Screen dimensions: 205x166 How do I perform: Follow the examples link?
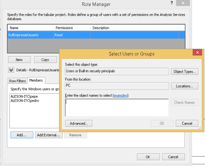click(x=120, y=95)
